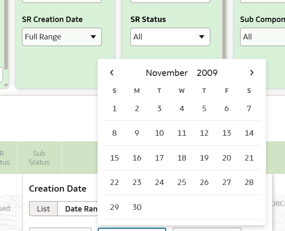Image resolution: width=285 pixels, height=231 pixels.
Task: Focus the active date input field
Action: pos(132,229)
